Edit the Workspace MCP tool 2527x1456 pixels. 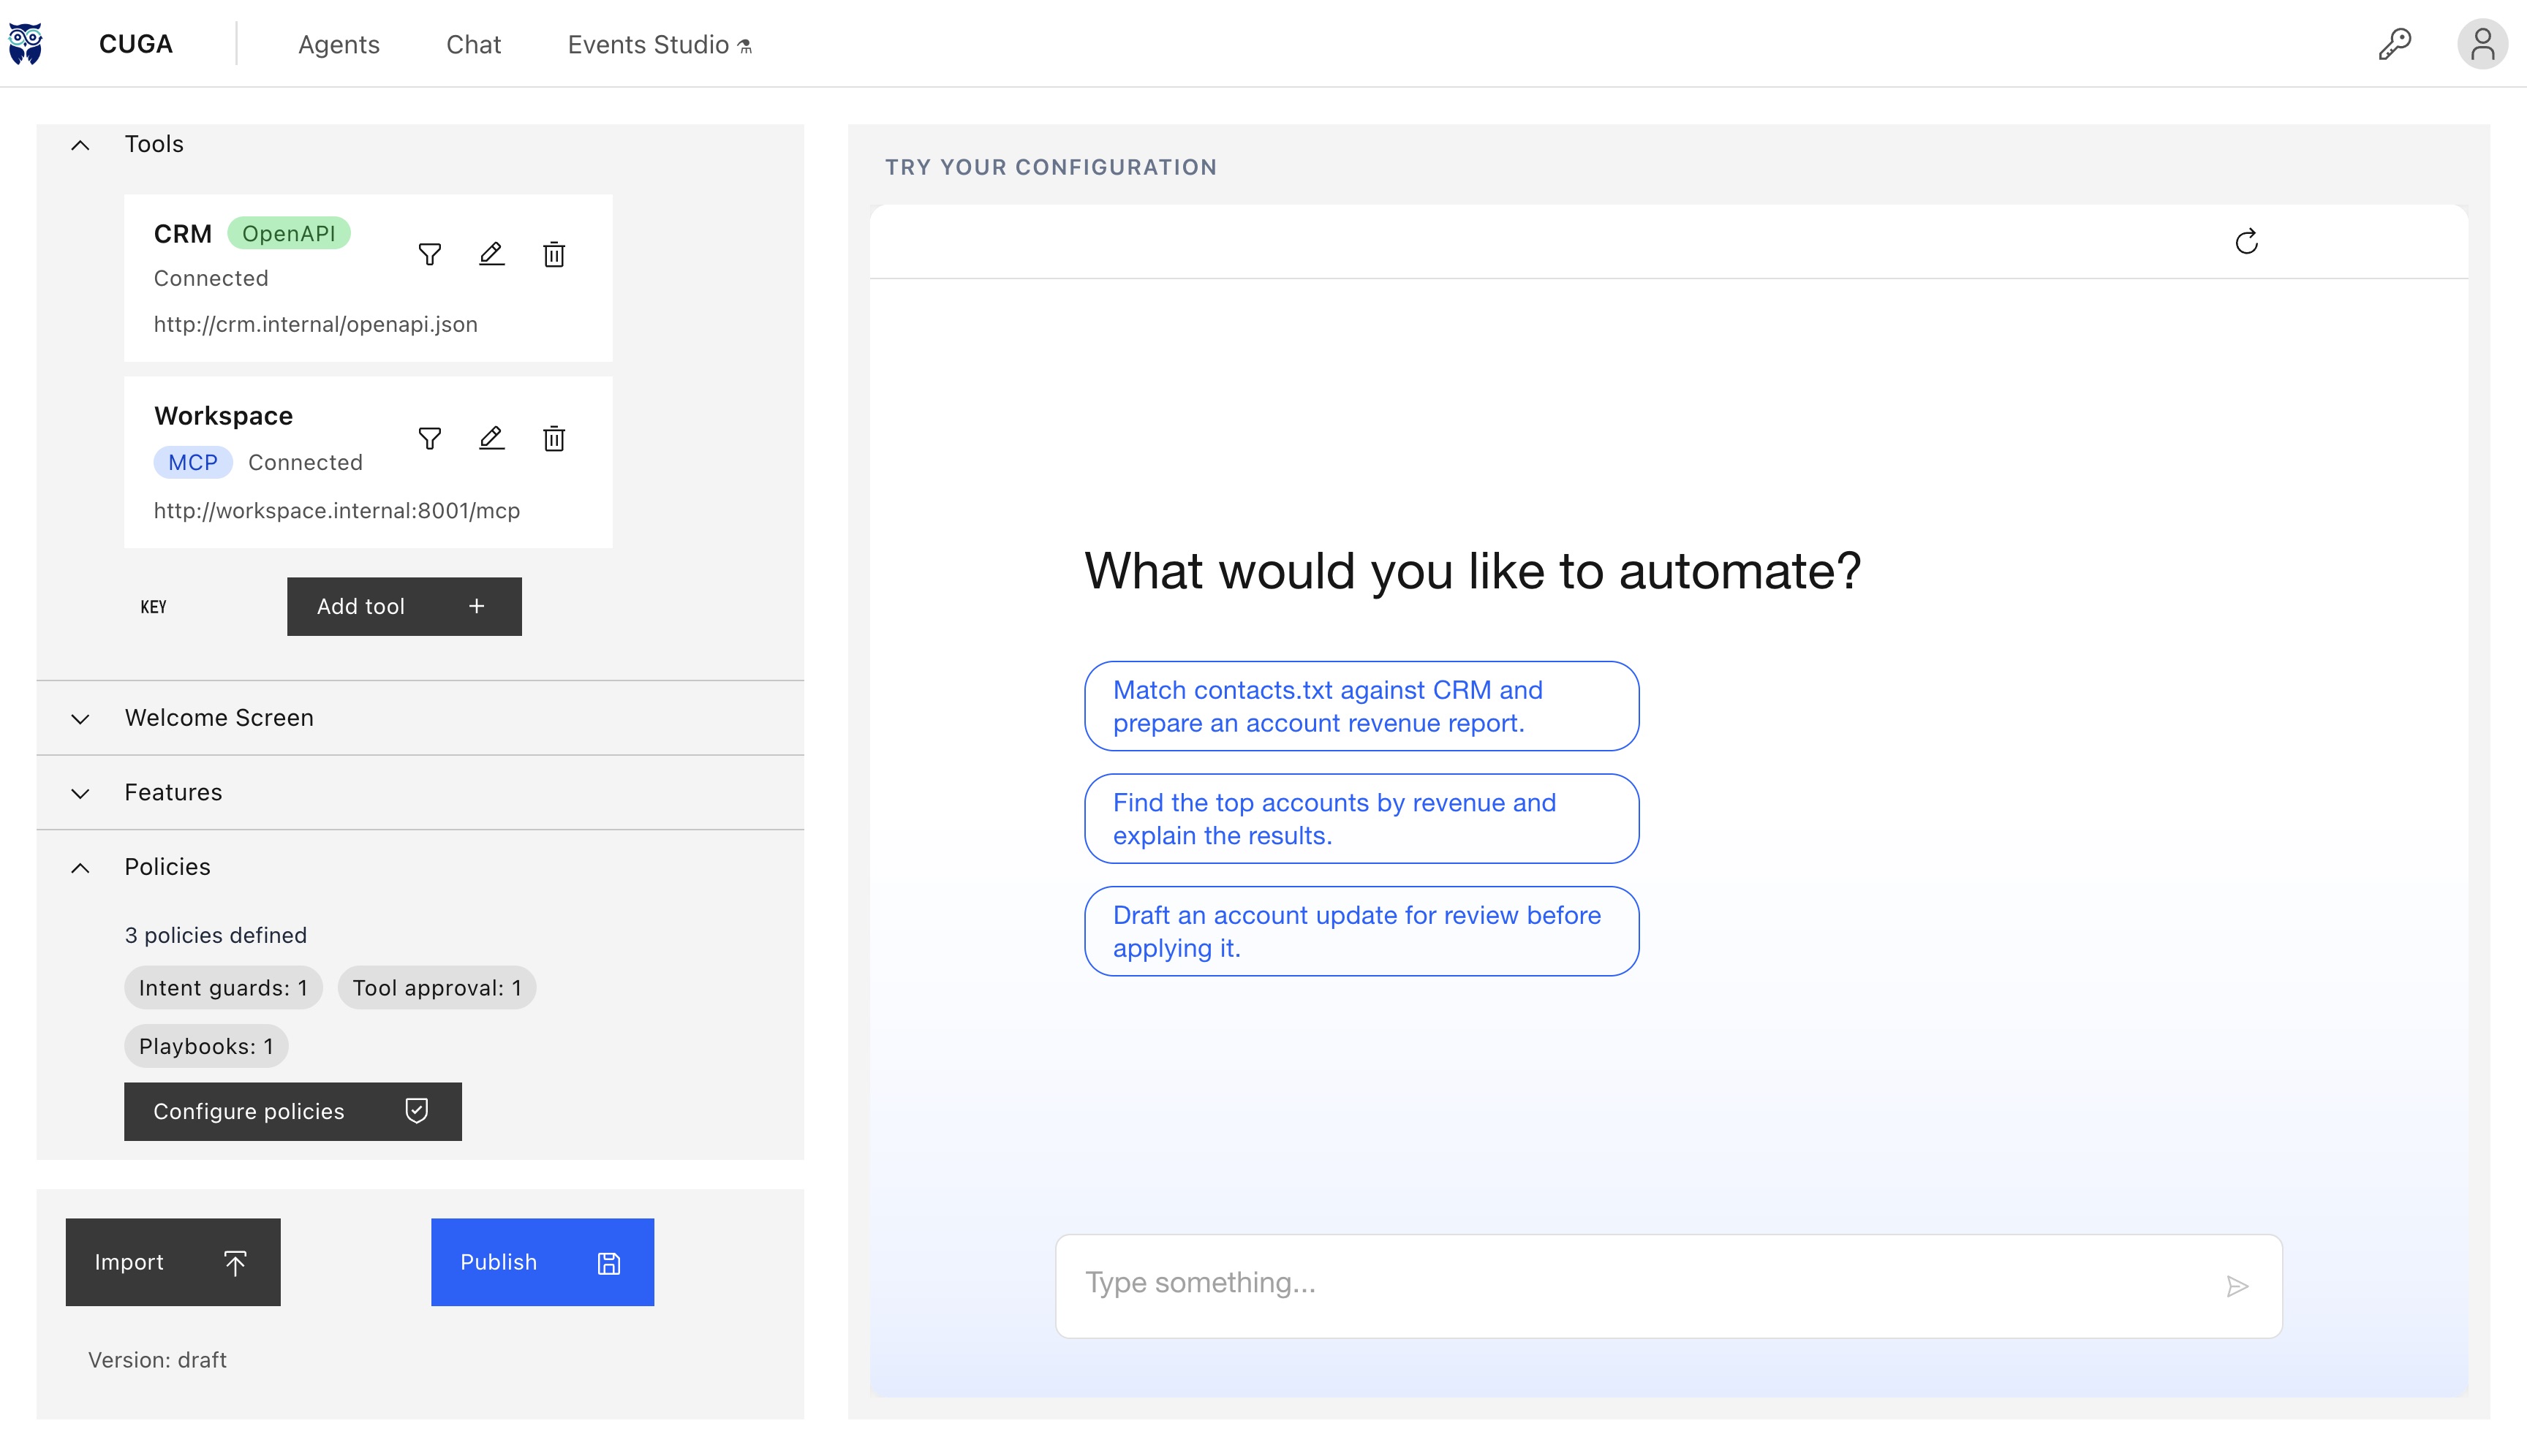[x=491, y=438]
